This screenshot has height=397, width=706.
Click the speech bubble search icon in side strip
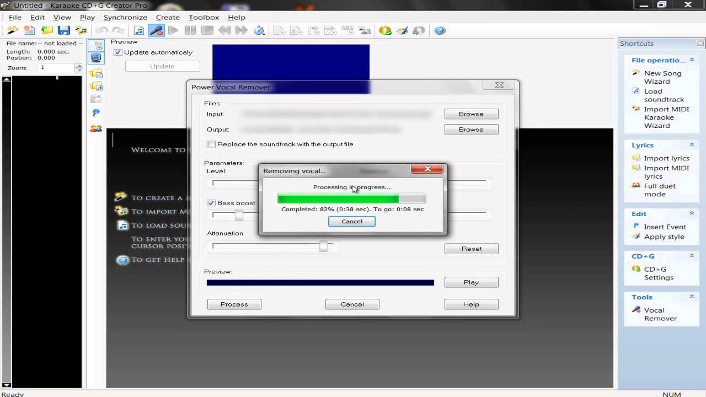[96, 113]
